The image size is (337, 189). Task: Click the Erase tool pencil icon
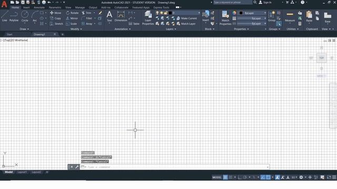[x=100, y=13]
